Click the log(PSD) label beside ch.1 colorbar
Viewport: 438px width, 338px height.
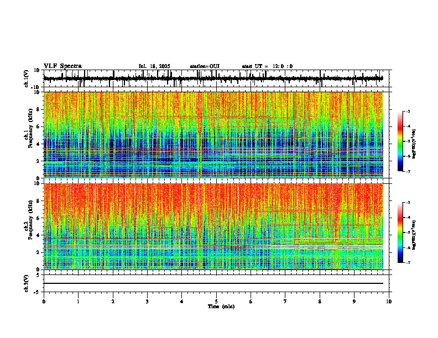pos(414,144)
